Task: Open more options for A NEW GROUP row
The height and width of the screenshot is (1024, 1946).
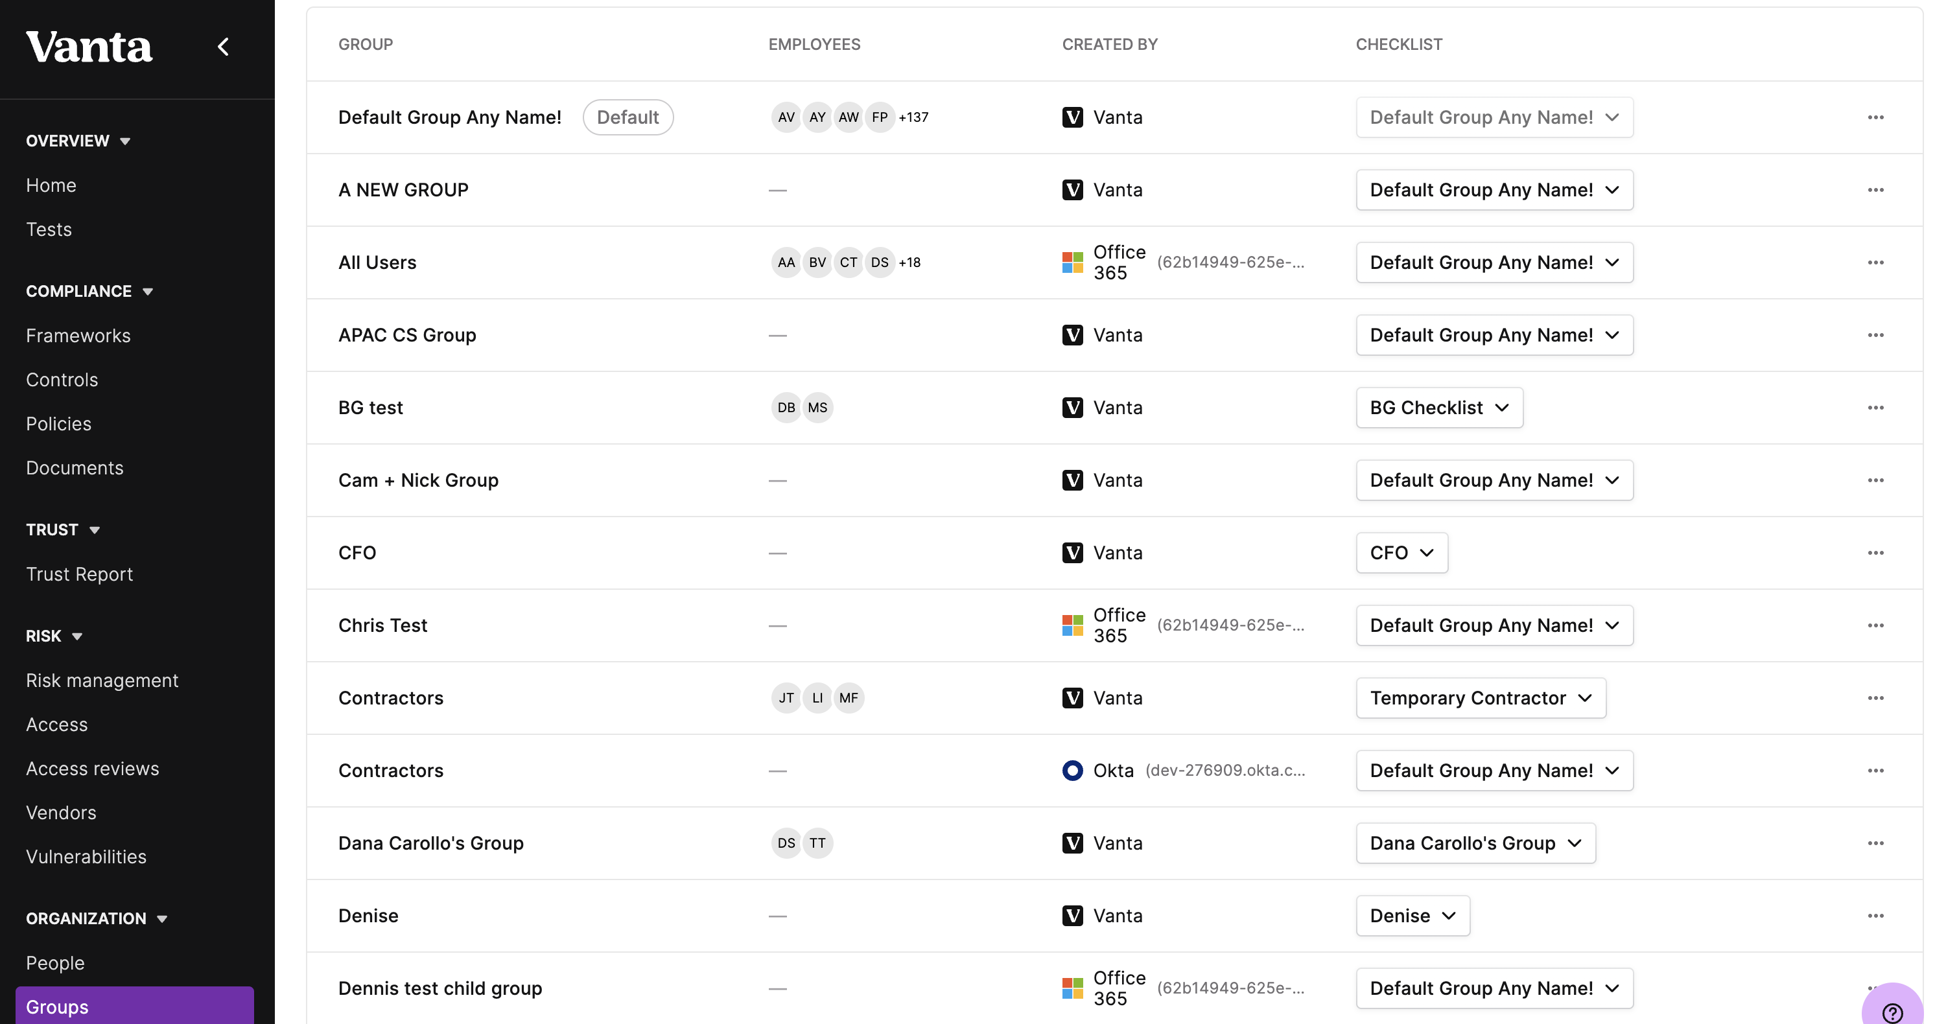Action: 1875,189
